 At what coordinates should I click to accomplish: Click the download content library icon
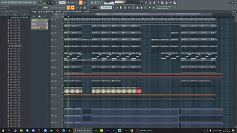pyautogui.click(x=174, y=3)
